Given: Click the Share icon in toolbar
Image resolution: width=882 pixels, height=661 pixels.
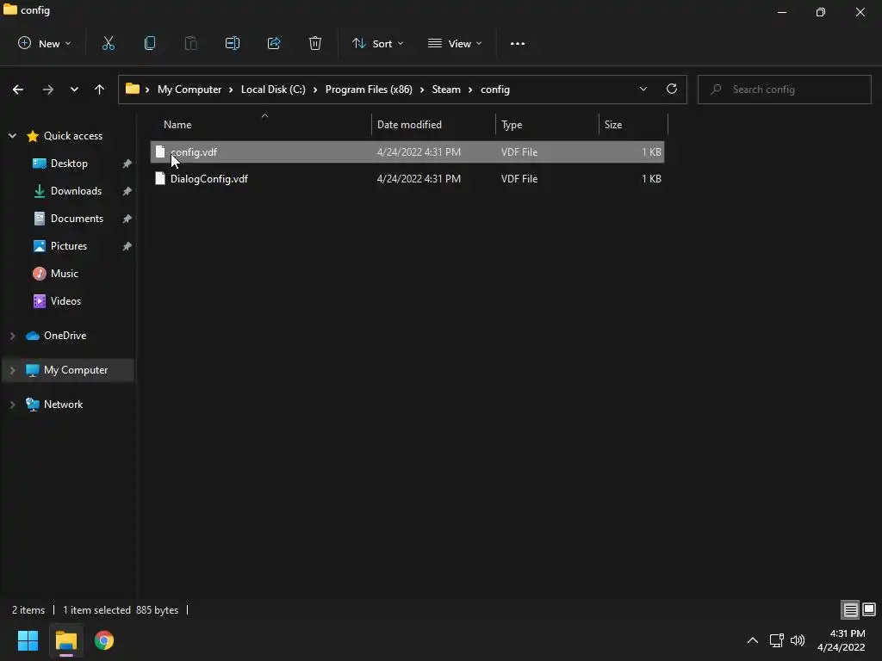Looking at the screenshot, I should (x=274, y=43).
